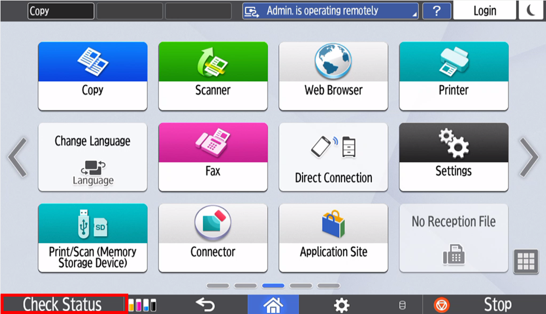The width and height of the screenshot is (546, 314).
Task: Jump to second home page indicator
Action: pos(245,286)
